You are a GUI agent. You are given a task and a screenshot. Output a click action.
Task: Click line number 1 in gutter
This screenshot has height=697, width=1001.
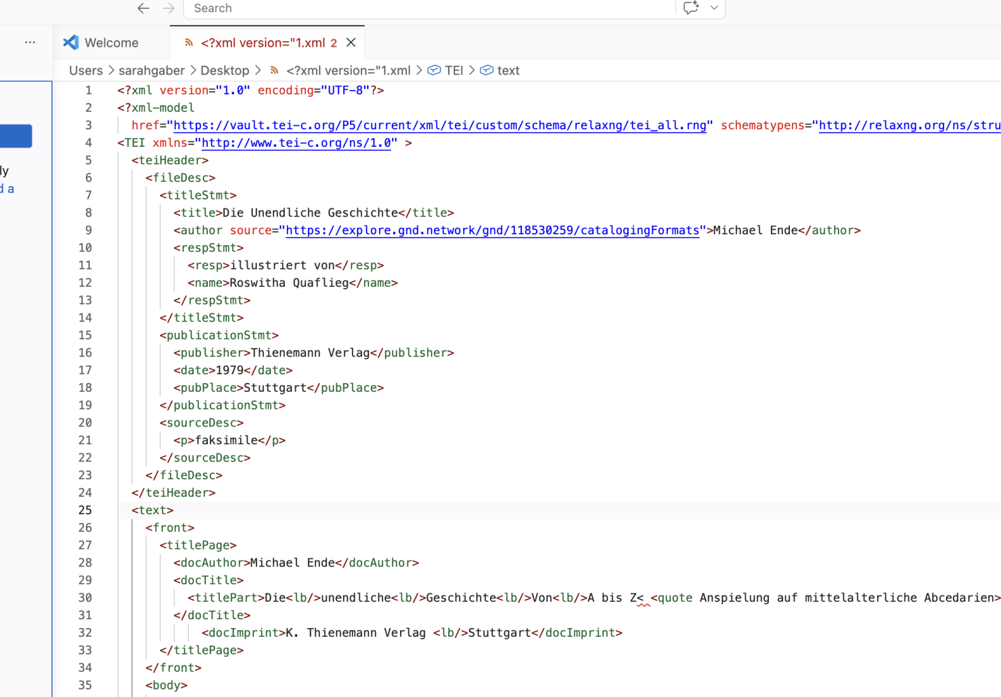pyautogui.click(x=88, y=90)
